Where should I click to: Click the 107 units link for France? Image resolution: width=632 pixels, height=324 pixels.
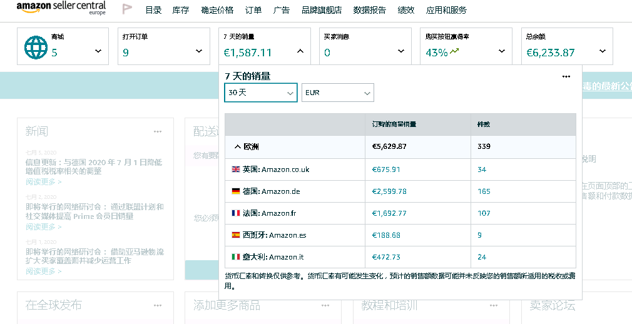pyautogui.click(x=484, y=213)
